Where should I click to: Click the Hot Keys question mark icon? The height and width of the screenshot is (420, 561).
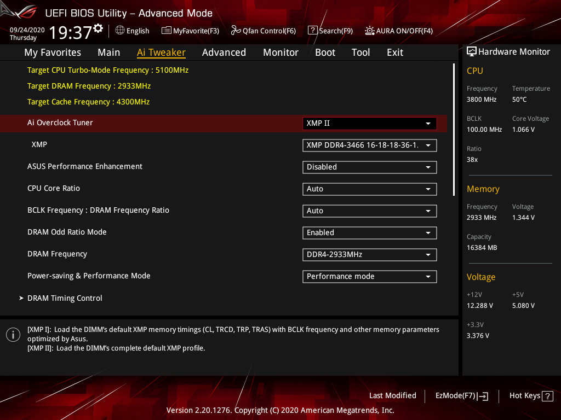547,396
